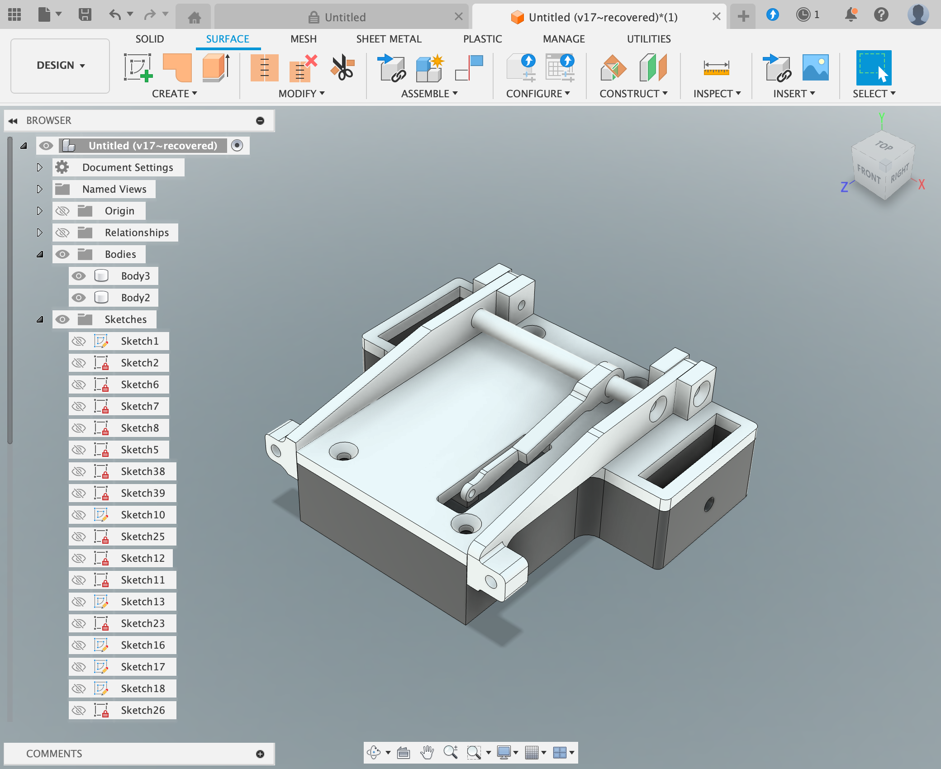Select the Patch surface tool

pos(177,68)
